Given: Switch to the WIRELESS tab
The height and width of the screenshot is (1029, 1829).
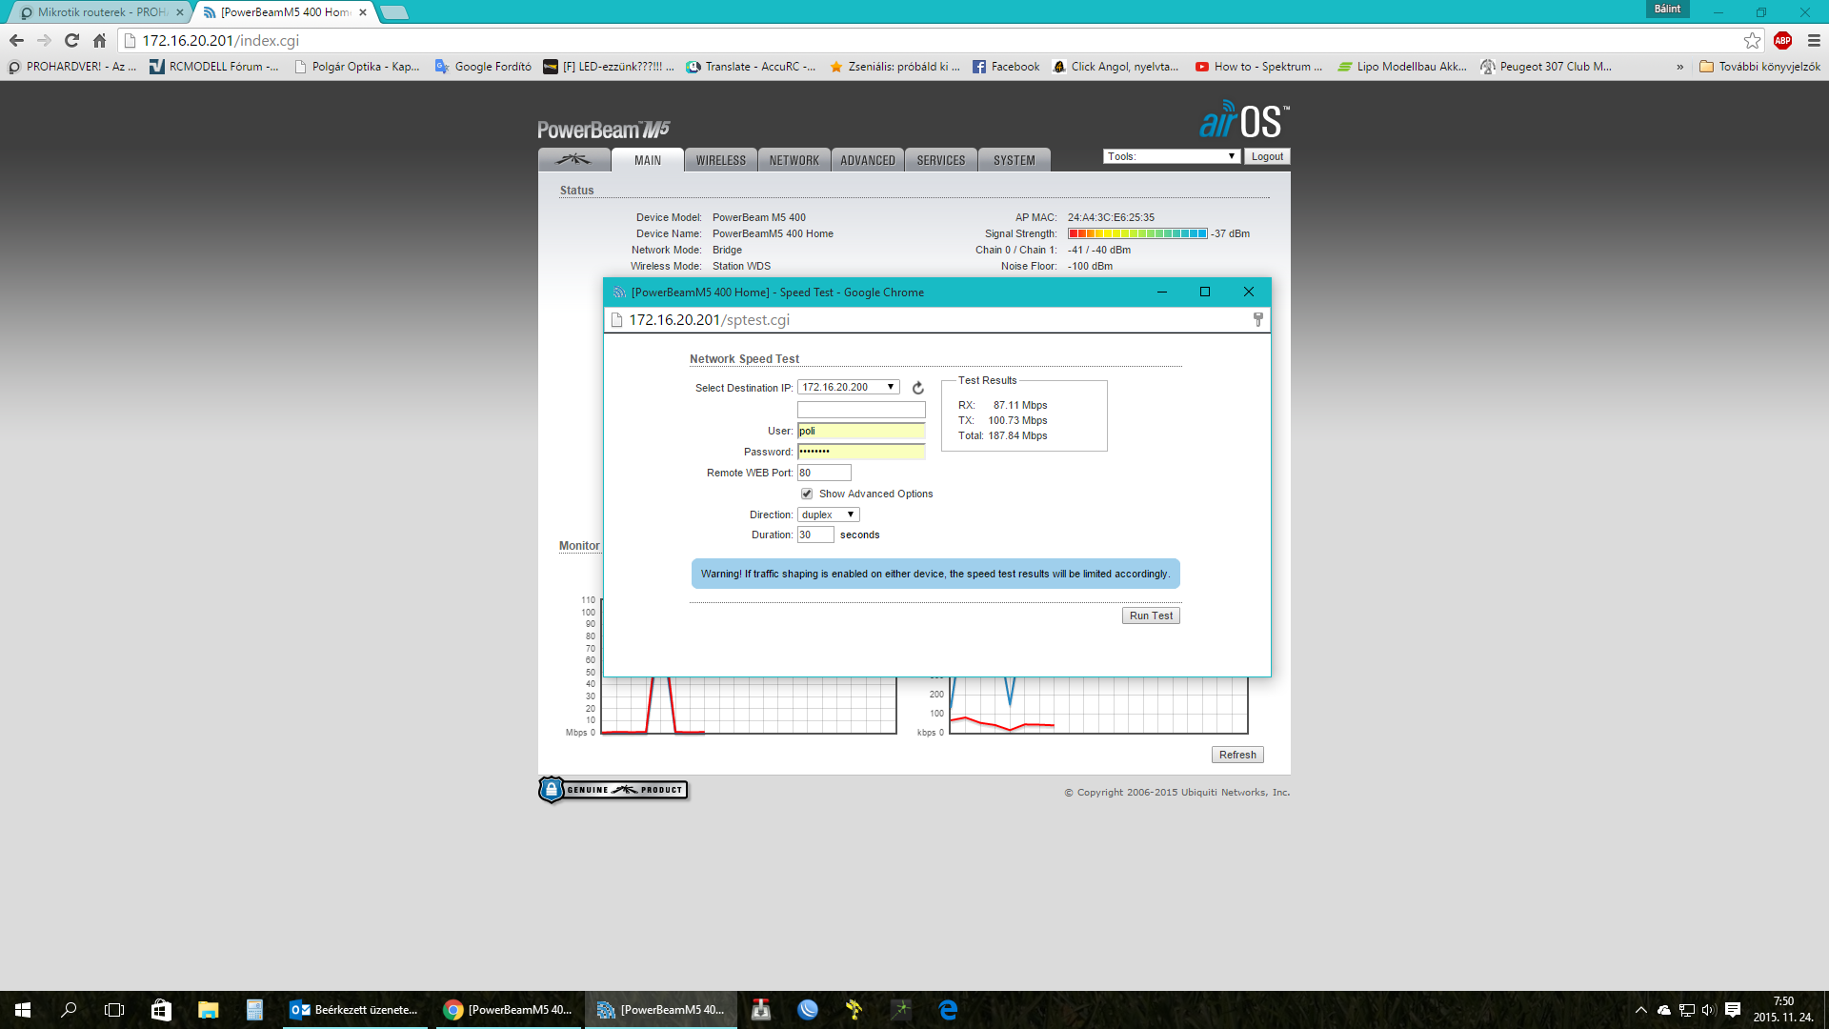Looking at the screenshot, I should coord(721,160).
